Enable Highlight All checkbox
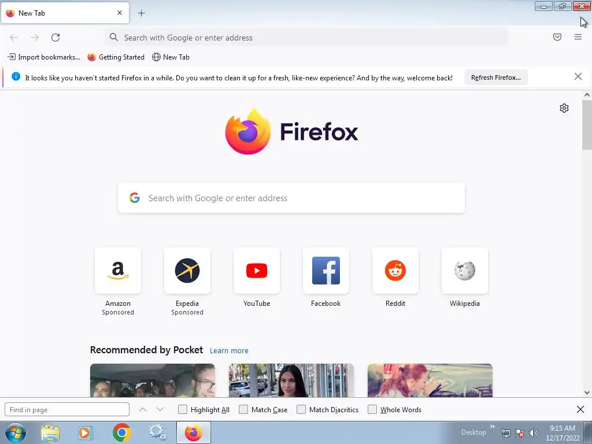The width and height of the screenshot is (592, 444). pos(183,409)
